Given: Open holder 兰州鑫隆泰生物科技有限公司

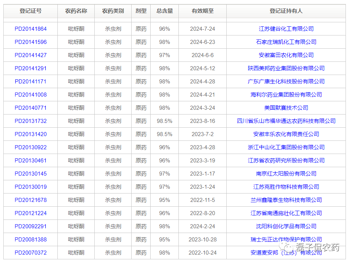Looking at the screenshot, I should coord(286,200).
